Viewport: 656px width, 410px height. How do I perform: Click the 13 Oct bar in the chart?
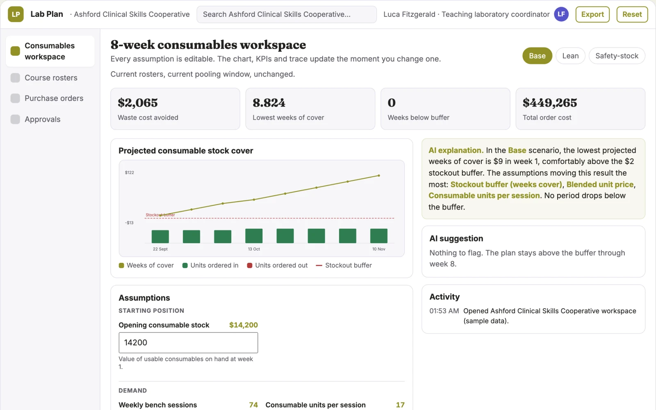pyautogui.click(x=254, y=236)
